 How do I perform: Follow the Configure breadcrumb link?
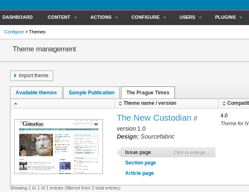pyautogui.click(x=14, y=32)
